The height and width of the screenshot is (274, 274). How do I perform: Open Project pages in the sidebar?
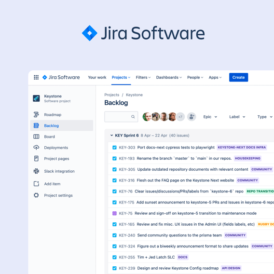click(x=62, y=159)
